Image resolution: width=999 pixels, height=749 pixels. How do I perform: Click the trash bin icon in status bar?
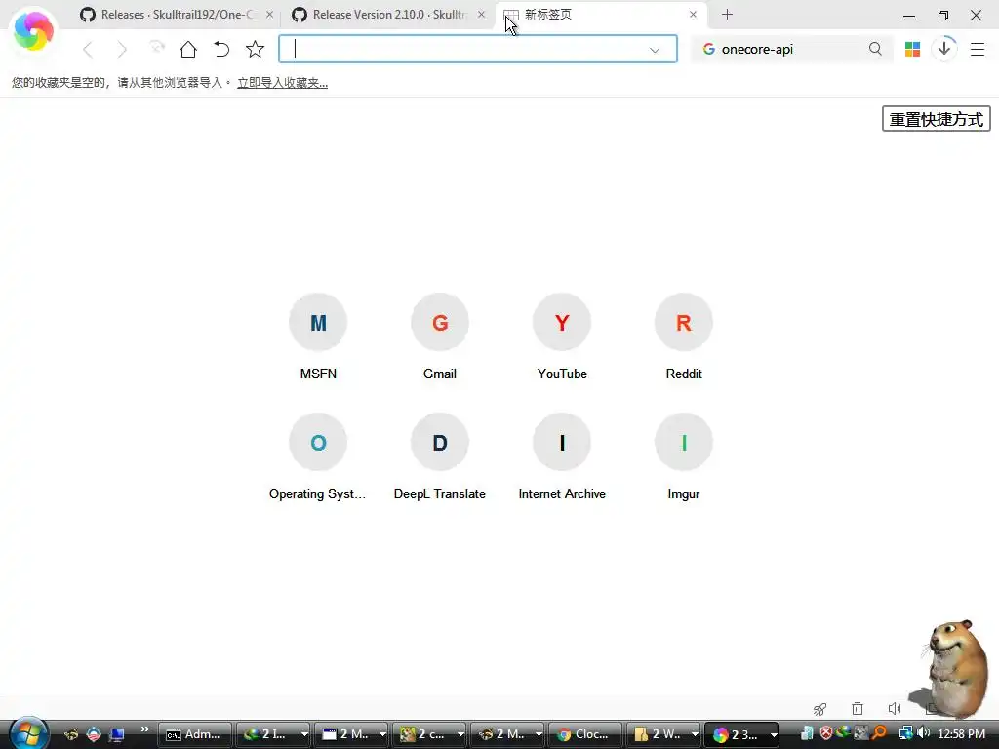click(x=858, y=708)
